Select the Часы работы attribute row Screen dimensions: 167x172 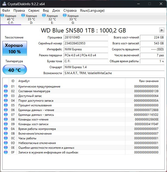pyautogui.click(x=81, y=138)
